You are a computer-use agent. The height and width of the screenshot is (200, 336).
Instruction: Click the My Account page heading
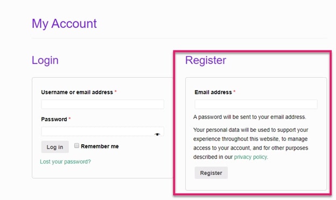pos(64,24)
